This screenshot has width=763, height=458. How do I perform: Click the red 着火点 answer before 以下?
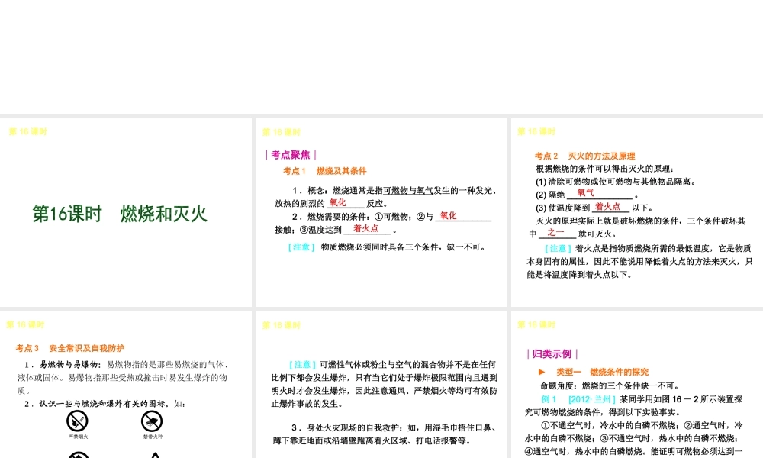click(x=608, y=206)
